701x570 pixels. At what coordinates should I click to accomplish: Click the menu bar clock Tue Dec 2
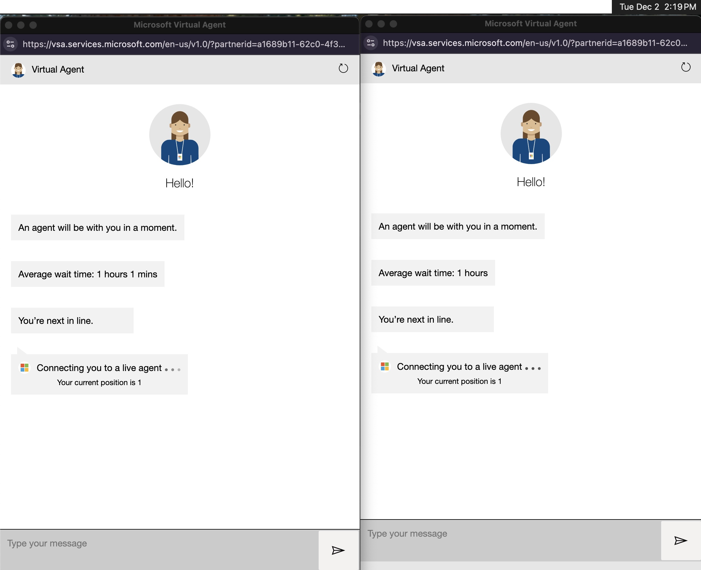(657, 6)
